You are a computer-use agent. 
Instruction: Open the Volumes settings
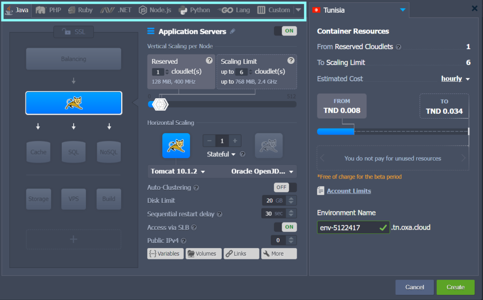[203, 254]
